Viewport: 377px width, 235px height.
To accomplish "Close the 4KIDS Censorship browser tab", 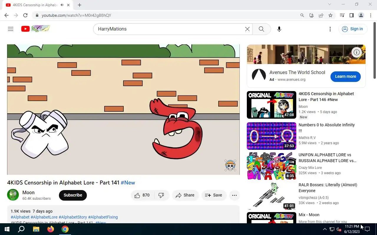I will pyautogui.click(x=69, y=5).
